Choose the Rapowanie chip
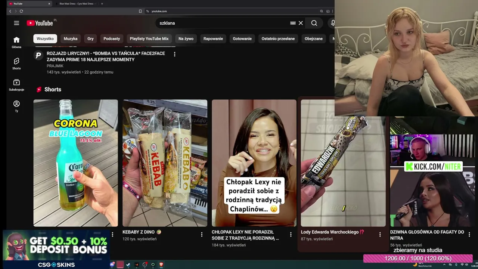Screen dimensions: 478x269 tap(213, 38)
